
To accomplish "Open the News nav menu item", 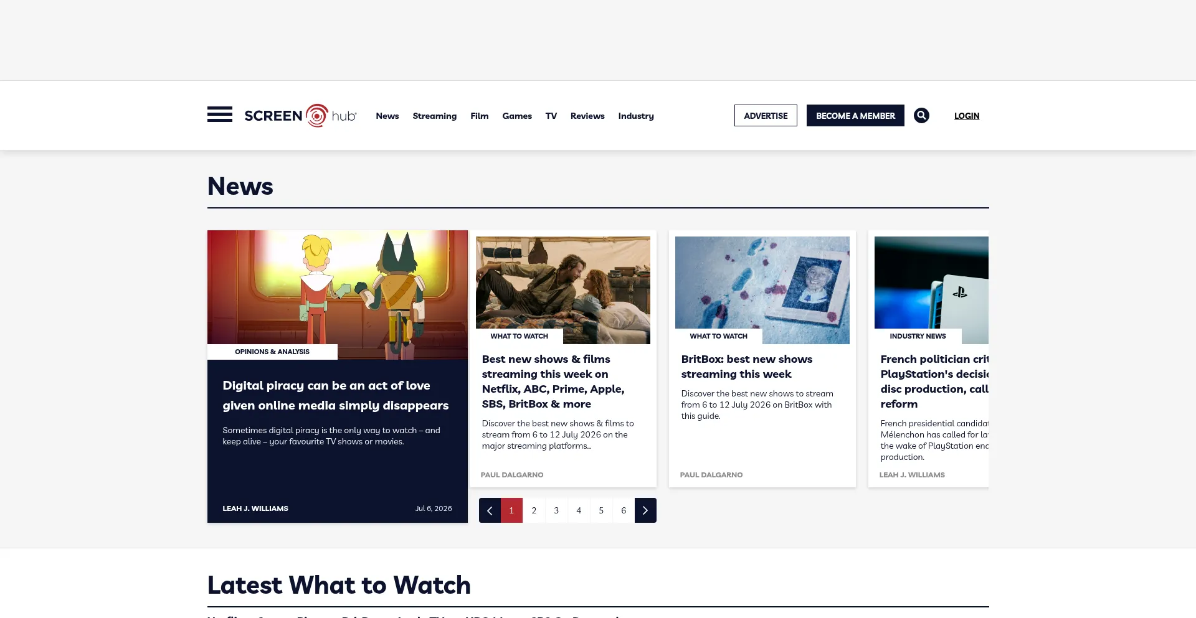I will click(x=387, y=116).
